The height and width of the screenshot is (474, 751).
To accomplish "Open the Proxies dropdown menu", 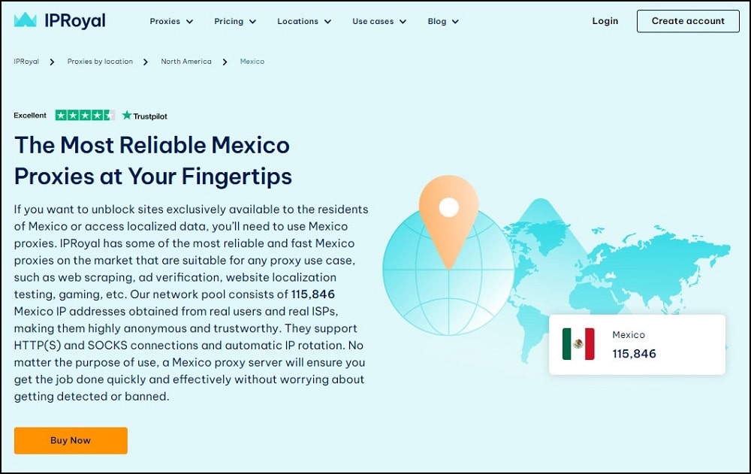I will click(171, 21).
